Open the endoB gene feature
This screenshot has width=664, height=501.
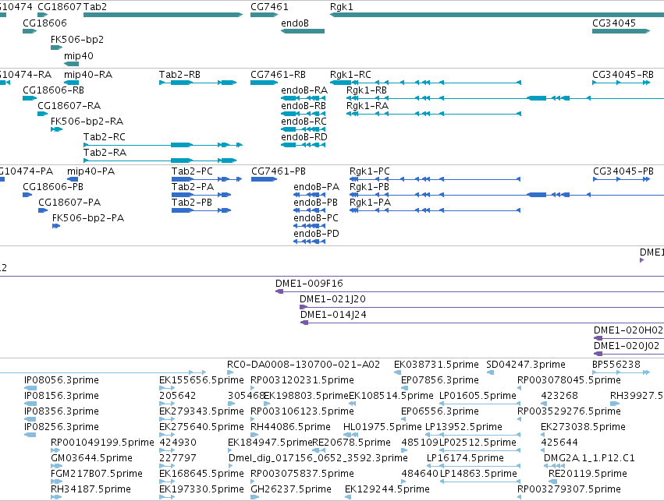[303, 31]
